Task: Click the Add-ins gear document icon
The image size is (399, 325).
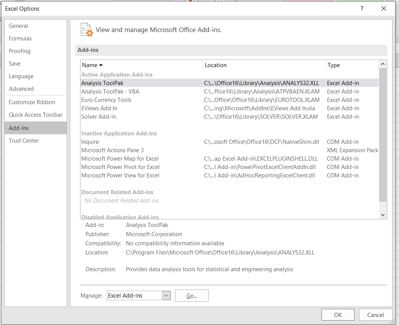Action: 87,30
